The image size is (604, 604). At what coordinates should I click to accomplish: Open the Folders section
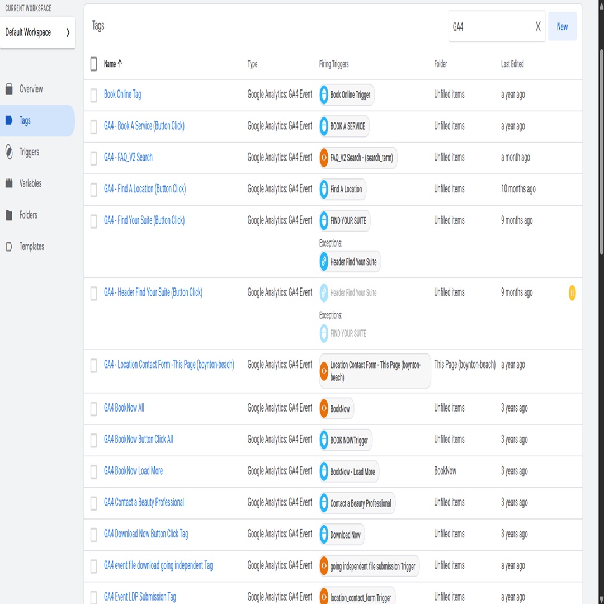(x=27, y=215)
